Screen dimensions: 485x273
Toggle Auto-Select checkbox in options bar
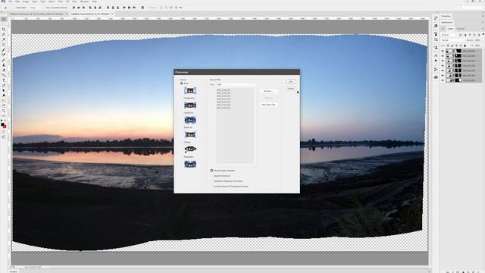14,8
